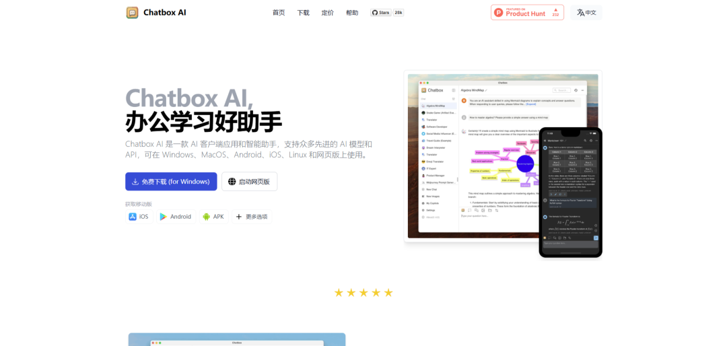Click the partially visible screenshot at bottom

click(237, 340)
